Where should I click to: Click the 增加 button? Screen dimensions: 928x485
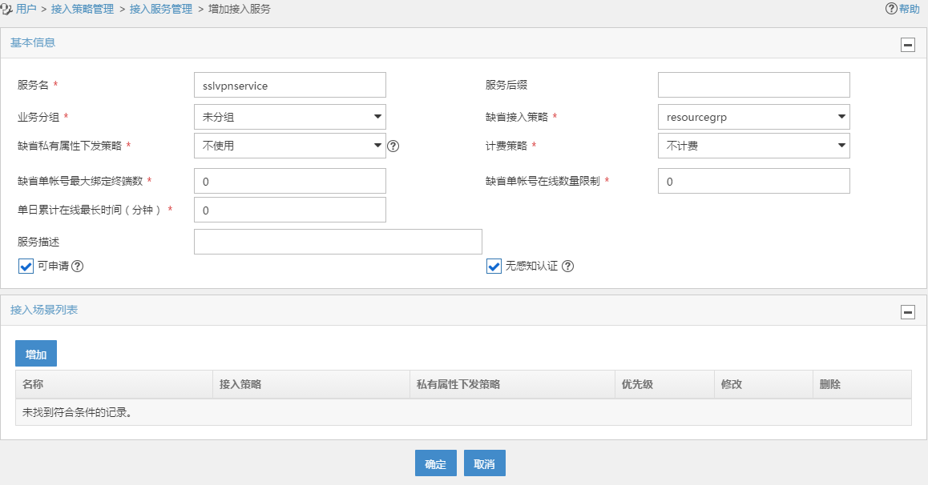click(36, 354)
